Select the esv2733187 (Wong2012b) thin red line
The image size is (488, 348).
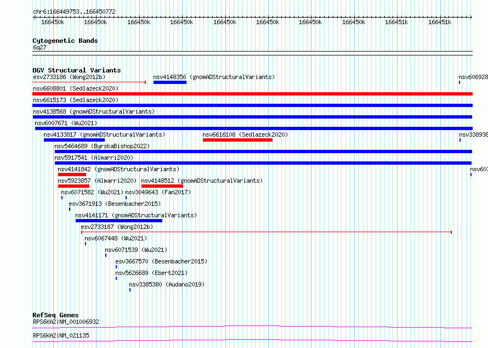[266, 232]
